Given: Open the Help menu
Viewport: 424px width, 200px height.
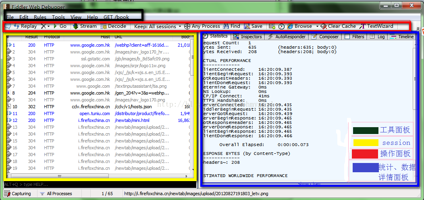Looking at the screenshot, I should (92, 17).
